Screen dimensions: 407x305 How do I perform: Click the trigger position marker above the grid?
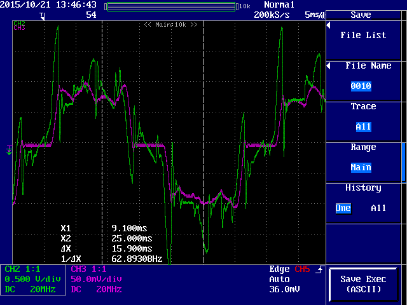coord(43,15)
